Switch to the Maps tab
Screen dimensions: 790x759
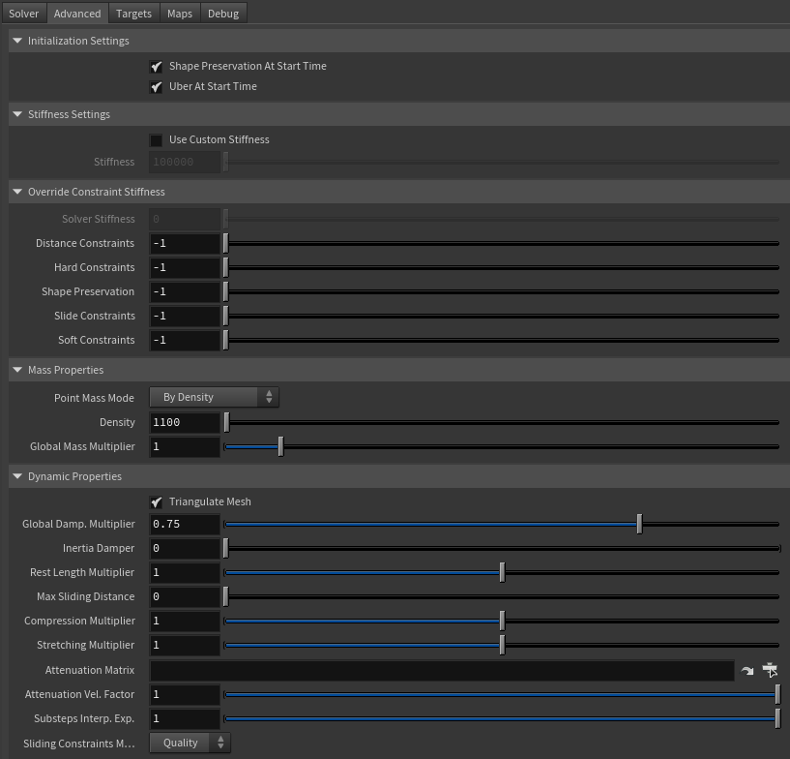click(179, 14)
